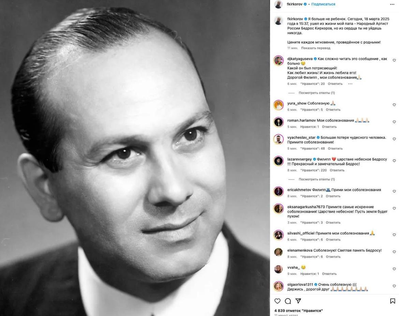Expand replies under djkatyaguseva's comment

click(x=316, y=93)
